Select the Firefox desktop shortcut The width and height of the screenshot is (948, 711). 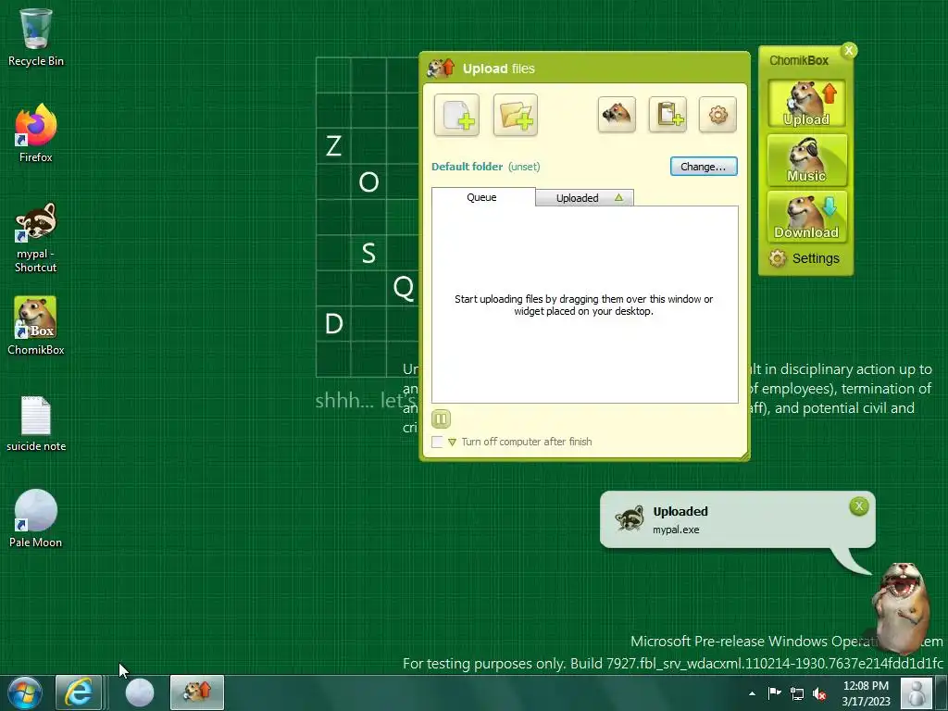click(36, 133)
